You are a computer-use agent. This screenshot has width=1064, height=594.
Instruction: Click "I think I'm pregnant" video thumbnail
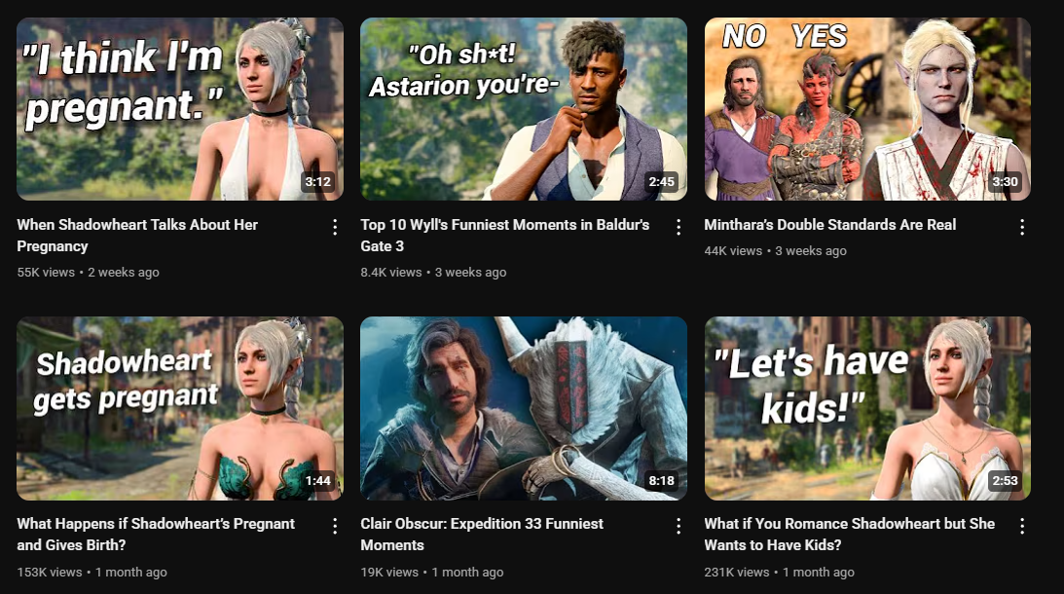click(x=180, y=109)
